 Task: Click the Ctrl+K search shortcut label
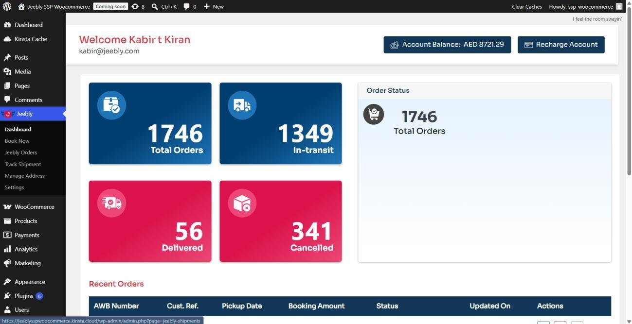pos(169,6)
